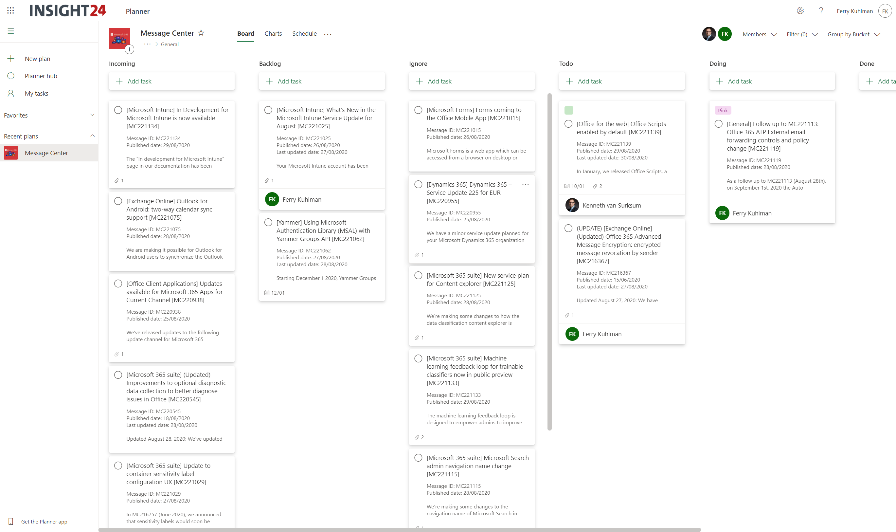The image size is (896, 532).
Task: Switch to the Schedule tab
Action: pos(304,34)
